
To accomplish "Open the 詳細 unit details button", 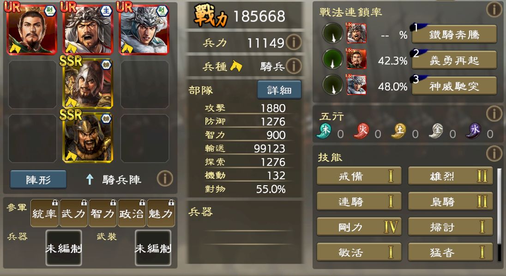I will (x=279, y=90).
